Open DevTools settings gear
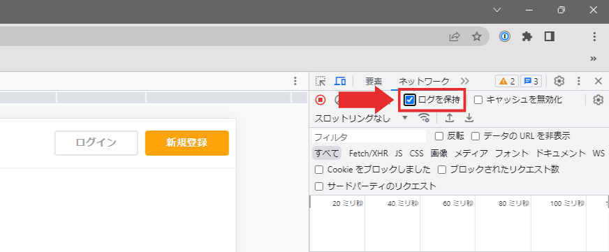Image resolution: width=609 pixels, height=252 pixels. [x=559, y=81]
